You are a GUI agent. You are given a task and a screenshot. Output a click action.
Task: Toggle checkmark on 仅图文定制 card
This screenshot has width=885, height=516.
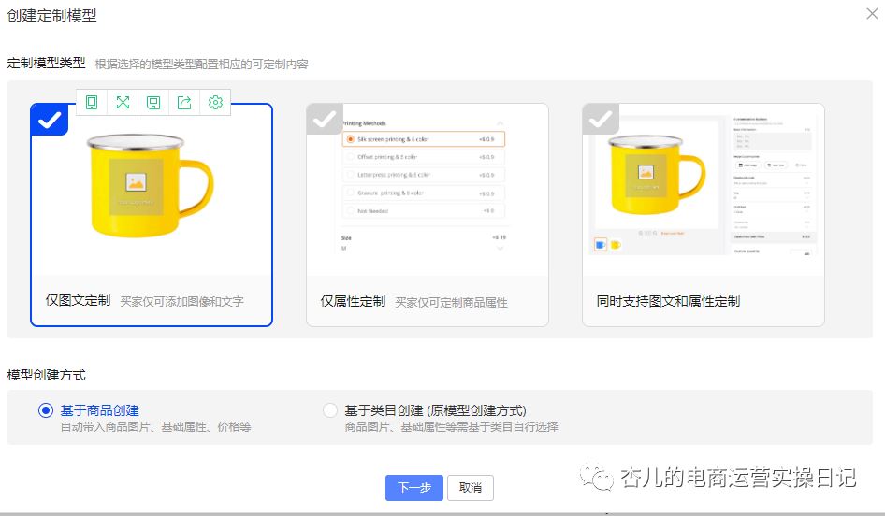point(49,120)
